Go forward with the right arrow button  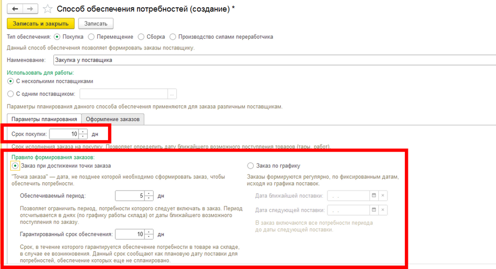click(30, 9)
